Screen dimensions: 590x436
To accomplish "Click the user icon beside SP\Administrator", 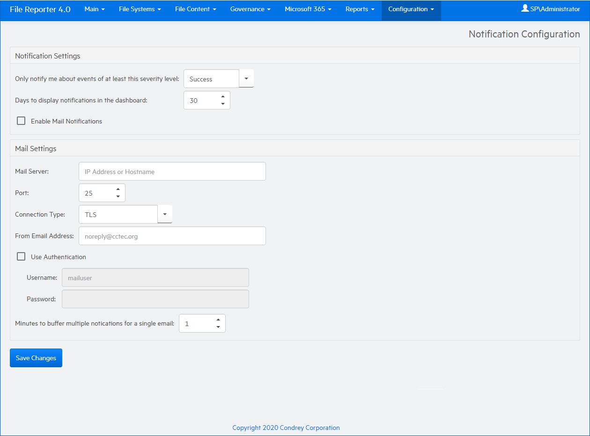I will (525, 8).
